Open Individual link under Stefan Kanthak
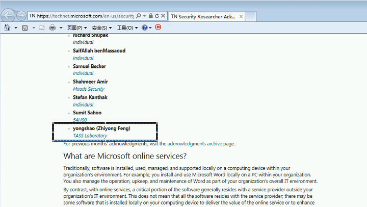This screenshot has height=207, width=367. (x=83, y=105)
